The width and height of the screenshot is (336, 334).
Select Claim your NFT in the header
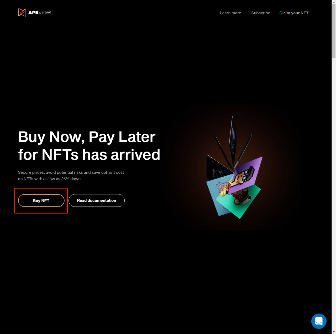(294, 13)
